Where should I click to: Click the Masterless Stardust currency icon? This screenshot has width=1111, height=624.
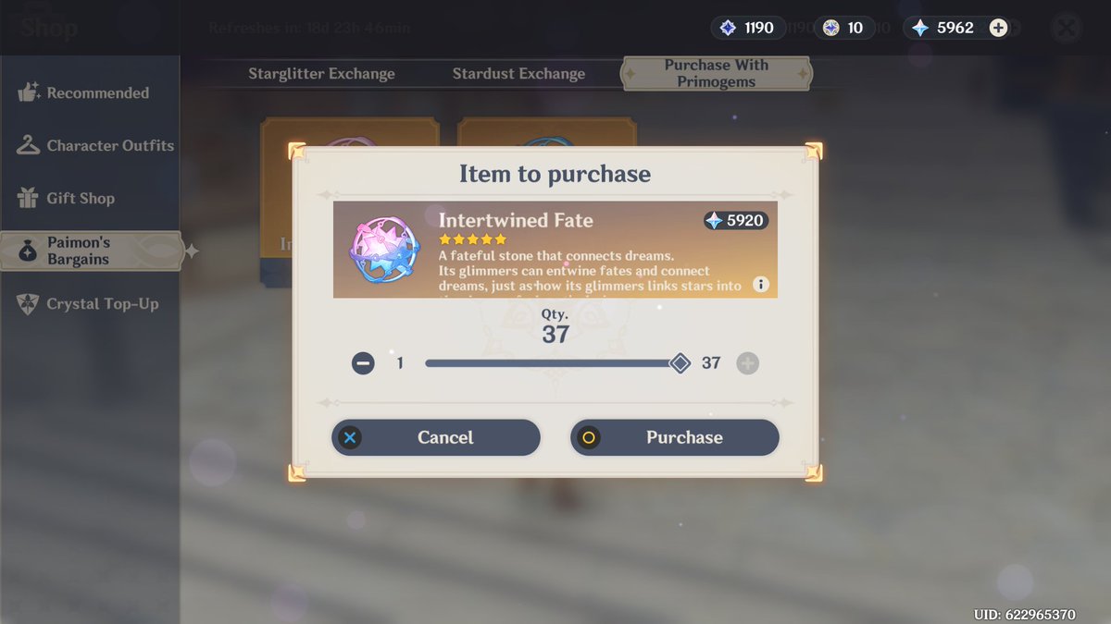(x=830, y=28)
